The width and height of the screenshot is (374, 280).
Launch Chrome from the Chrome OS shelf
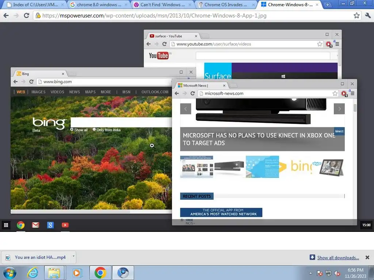point(21,225)
